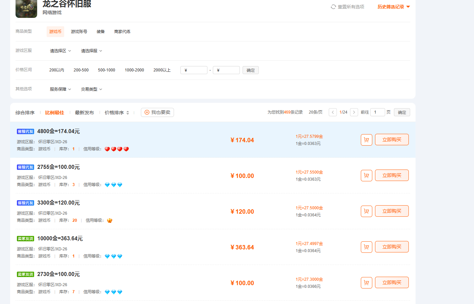Click the 龙之谷怀旧服 game thumbnail
This screenshot has width=474, height=304.
pyautogui.click(x=26, y=8)
